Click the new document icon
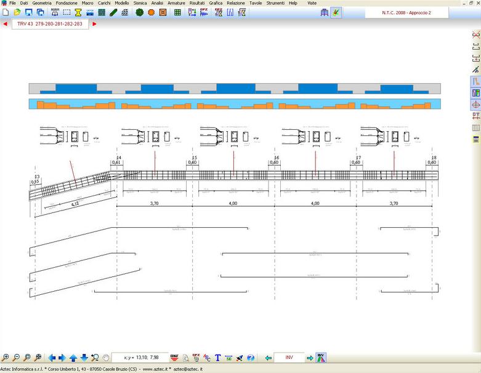This screenshot has width=481, height=373. (x=5, y=12)
